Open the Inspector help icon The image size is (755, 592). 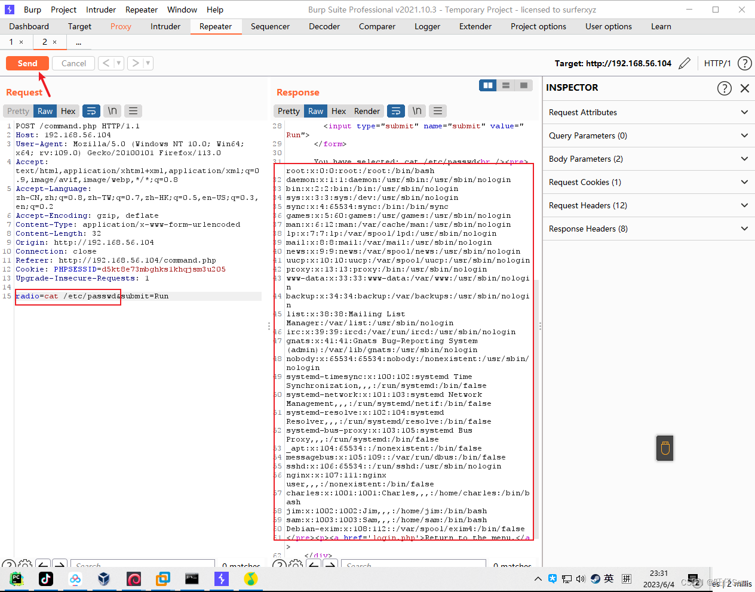(x=724, y=88)
